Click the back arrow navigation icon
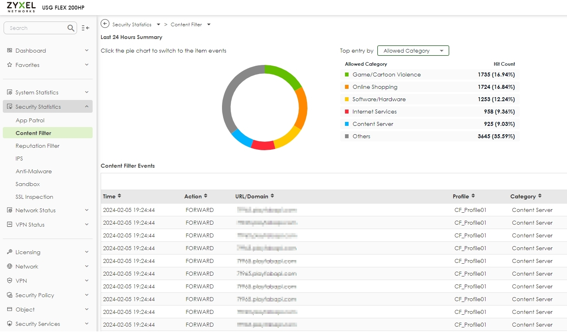Viewport: 567px width, 333px height. pos(105,24)
